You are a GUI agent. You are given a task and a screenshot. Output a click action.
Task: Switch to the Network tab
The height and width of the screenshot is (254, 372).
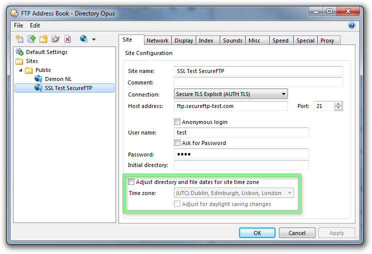(157, 40)
